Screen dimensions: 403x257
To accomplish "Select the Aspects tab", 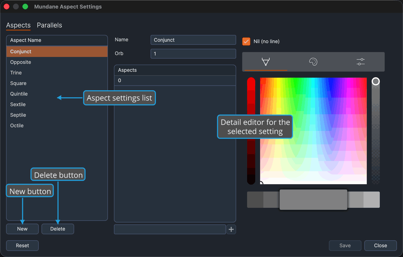I will click(18, 25).
